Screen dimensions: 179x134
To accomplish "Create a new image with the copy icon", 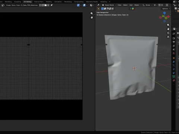I will click(x=43, y=5).
